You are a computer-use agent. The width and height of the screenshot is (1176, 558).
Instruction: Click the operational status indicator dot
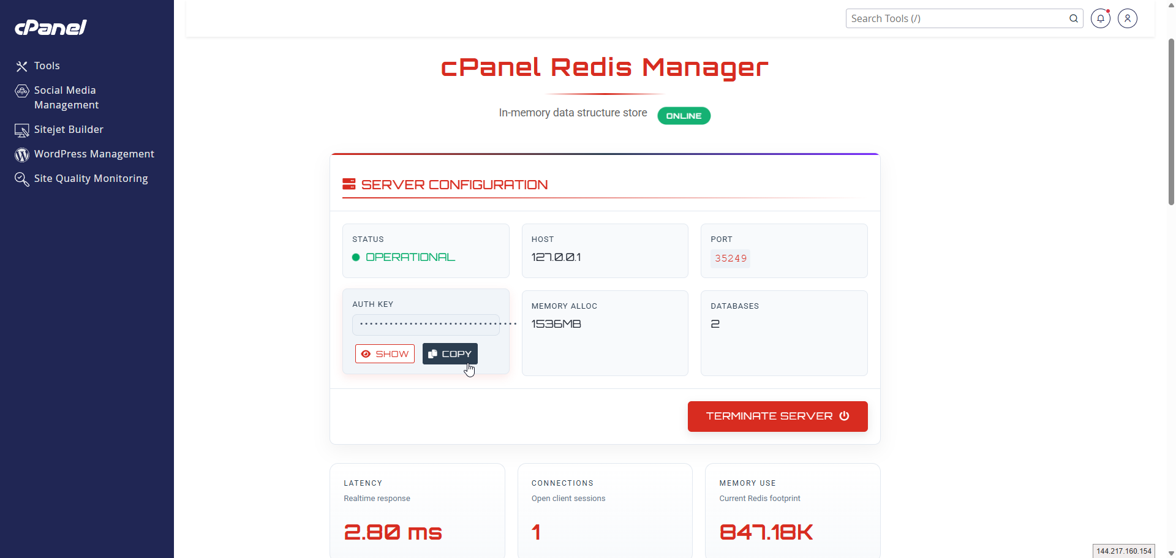click(x=356, y=257)
